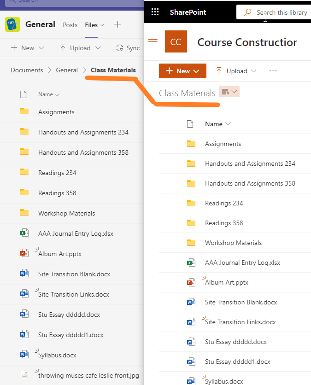Click the PowerPoint icon for Album Art in Teams

24,253
